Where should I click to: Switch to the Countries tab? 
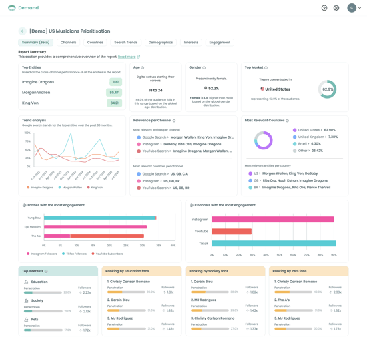pyautogui.click(x=95, y=43)
